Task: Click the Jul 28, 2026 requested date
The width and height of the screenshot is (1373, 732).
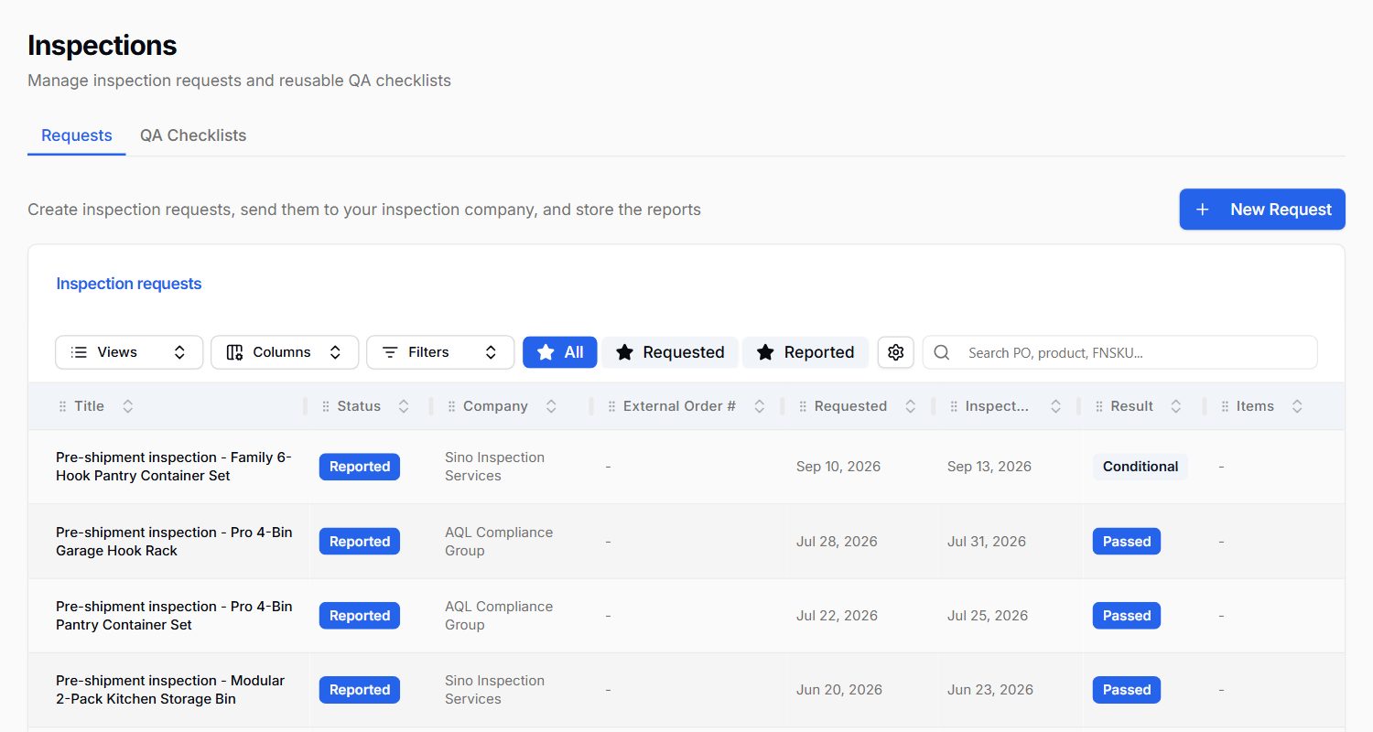Action: click(837, 542)
